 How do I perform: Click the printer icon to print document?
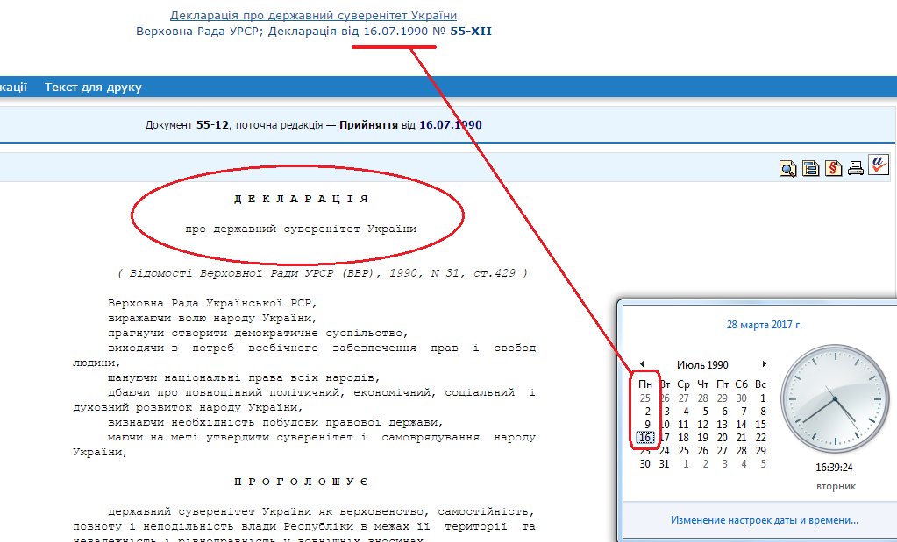[856, 168]
